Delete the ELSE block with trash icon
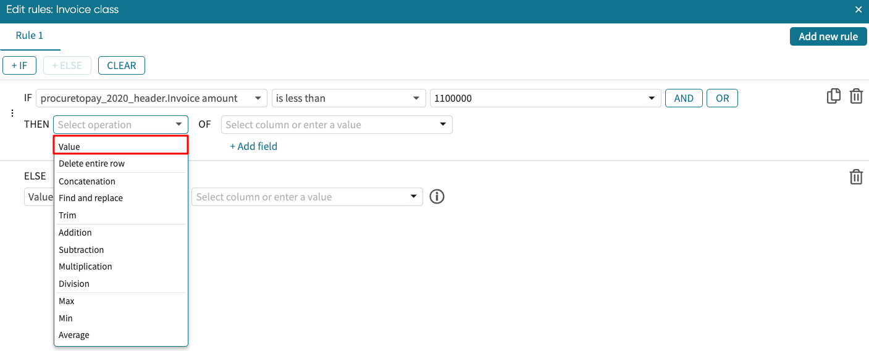 pos(856,177)
